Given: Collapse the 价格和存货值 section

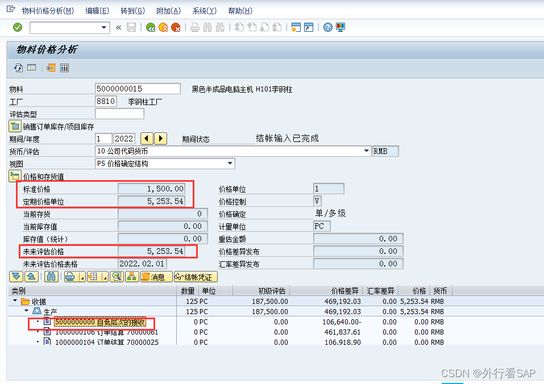Looking at the screenshot, I should [15, 177].
